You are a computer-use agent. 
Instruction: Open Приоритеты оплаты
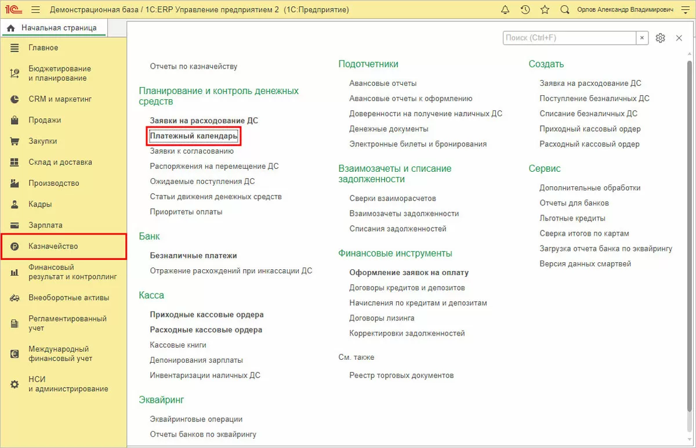point(186,212)
